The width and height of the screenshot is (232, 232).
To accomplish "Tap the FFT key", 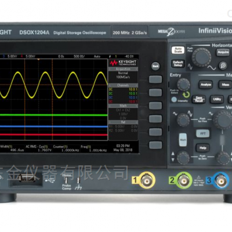I will 203,133.
